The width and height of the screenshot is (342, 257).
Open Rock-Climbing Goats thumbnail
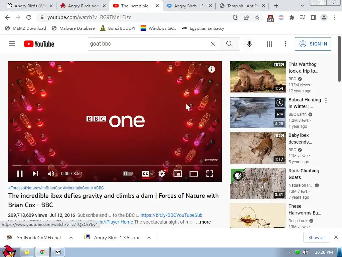pos(258,183)
